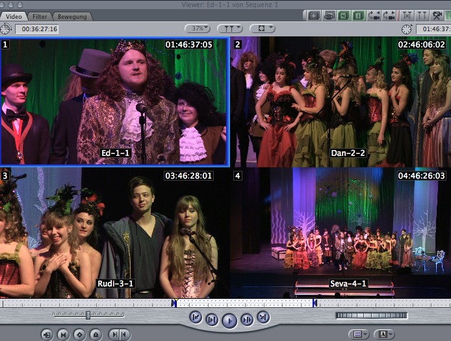Select camera angle 1 Ed-1-1

pyautogui.click(x=114, y=101)
